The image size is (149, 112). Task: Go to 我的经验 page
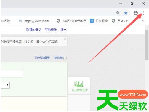(x=51, y=30)
